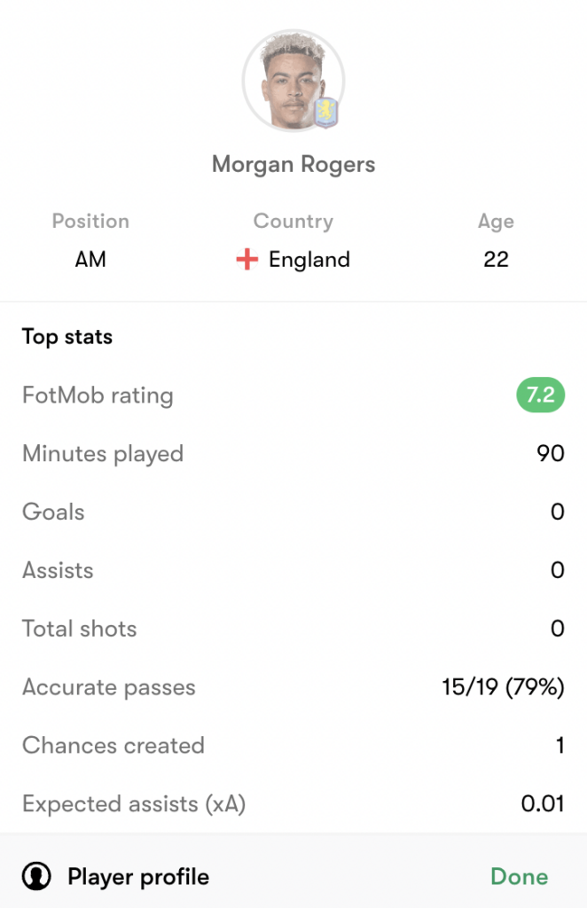The width and height of the screenshot is (587, 908).
Task: Click the Assists stat label
Action: click(58, 570)
